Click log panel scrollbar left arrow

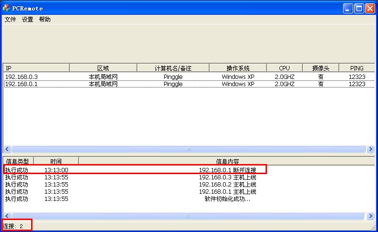click(x=7, y=216)
